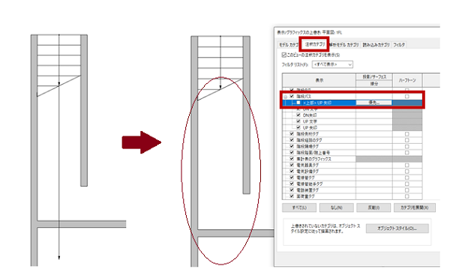This screenshot has width=450, height=272.
Task: Uncheck the DN矢印 checkbox
Action: [298, 115]
